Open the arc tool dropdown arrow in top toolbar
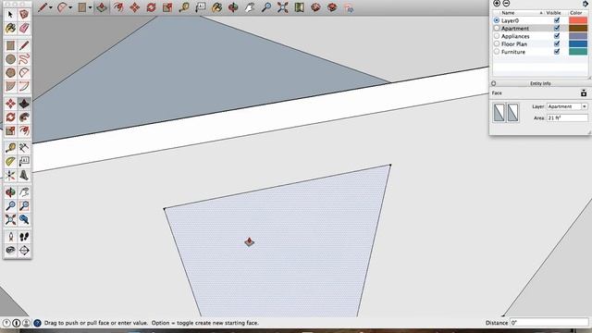Image resolution: width=592 pixels, height=333 pixels. [70, 7]
